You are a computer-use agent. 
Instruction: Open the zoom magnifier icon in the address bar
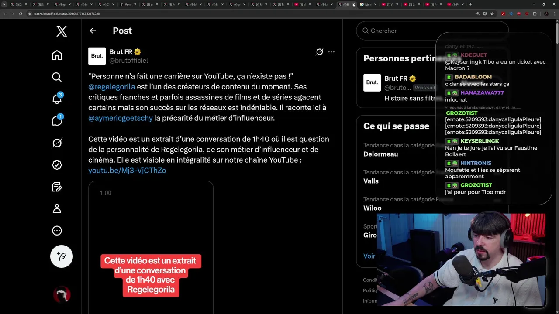478,14
